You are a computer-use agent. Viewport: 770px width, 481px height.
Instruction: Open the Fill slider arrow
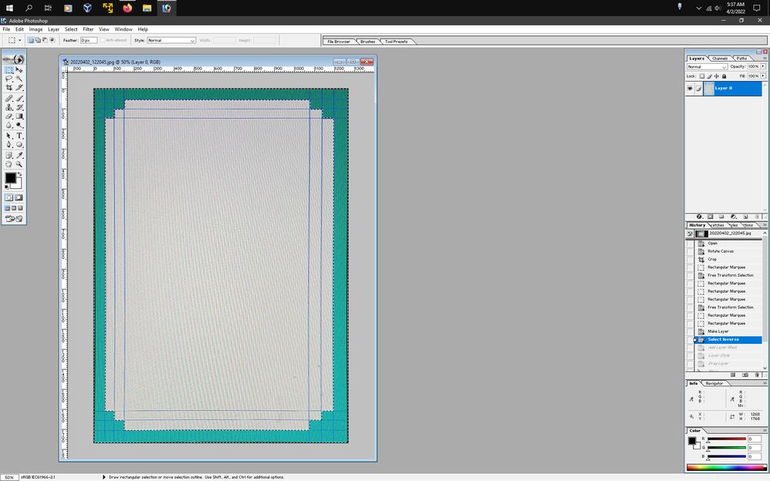pyautogui.click(x=762, y=76)
